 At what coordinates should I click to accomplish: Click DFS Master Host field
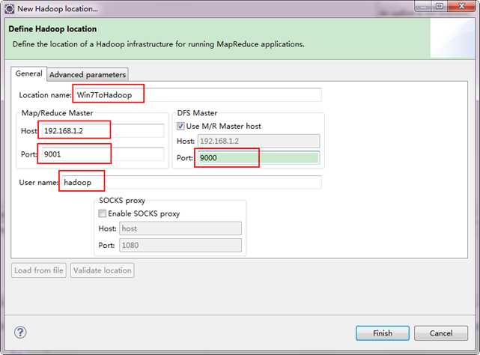click(258, 141)
